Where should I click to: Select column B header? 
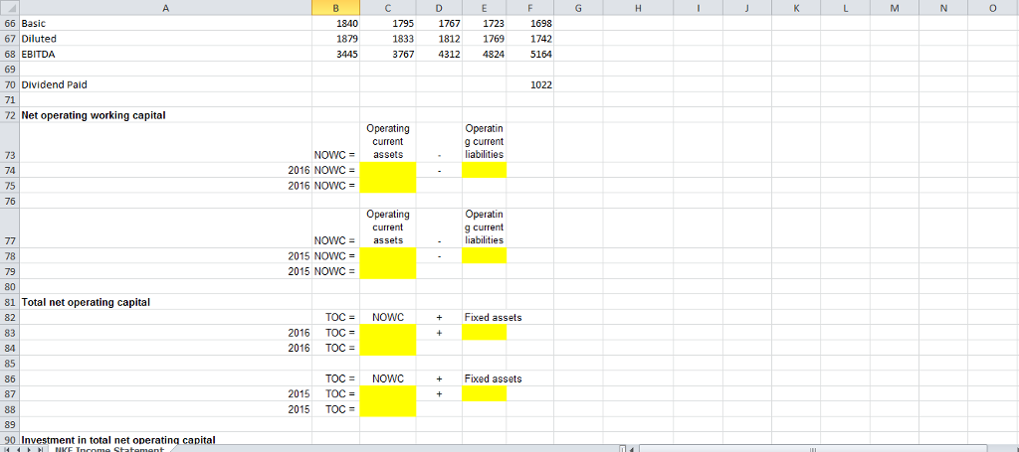pos(336,8)
